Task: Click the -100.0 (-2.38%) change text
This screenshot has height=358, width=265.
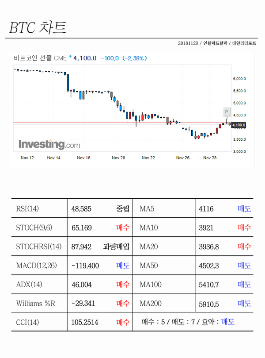Action: point(124,58)
